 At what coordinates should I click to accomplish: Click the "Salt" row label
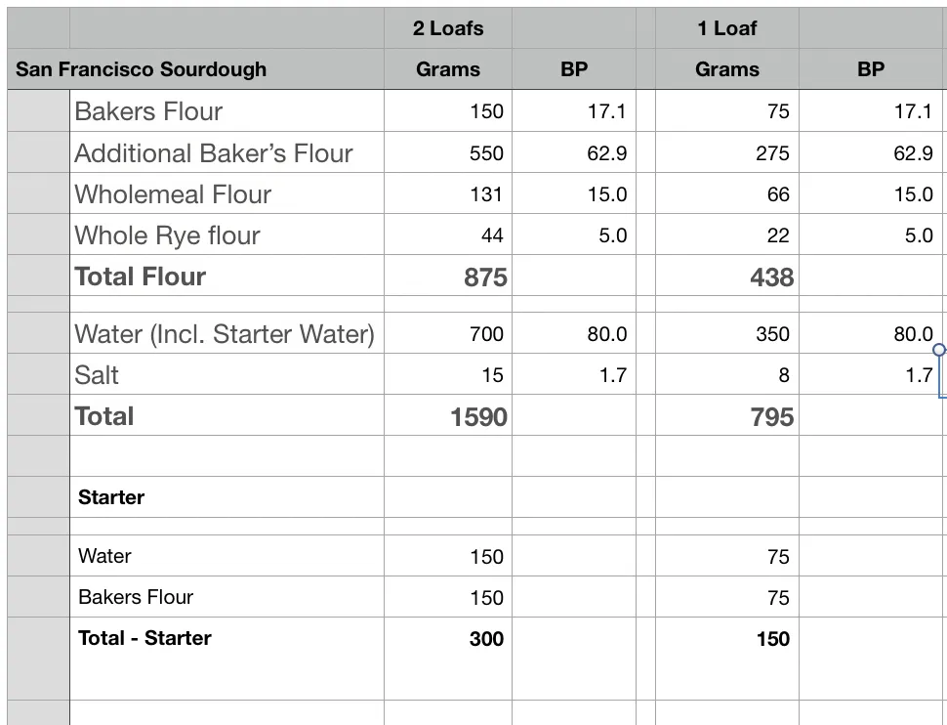click(x=97, y=375)
